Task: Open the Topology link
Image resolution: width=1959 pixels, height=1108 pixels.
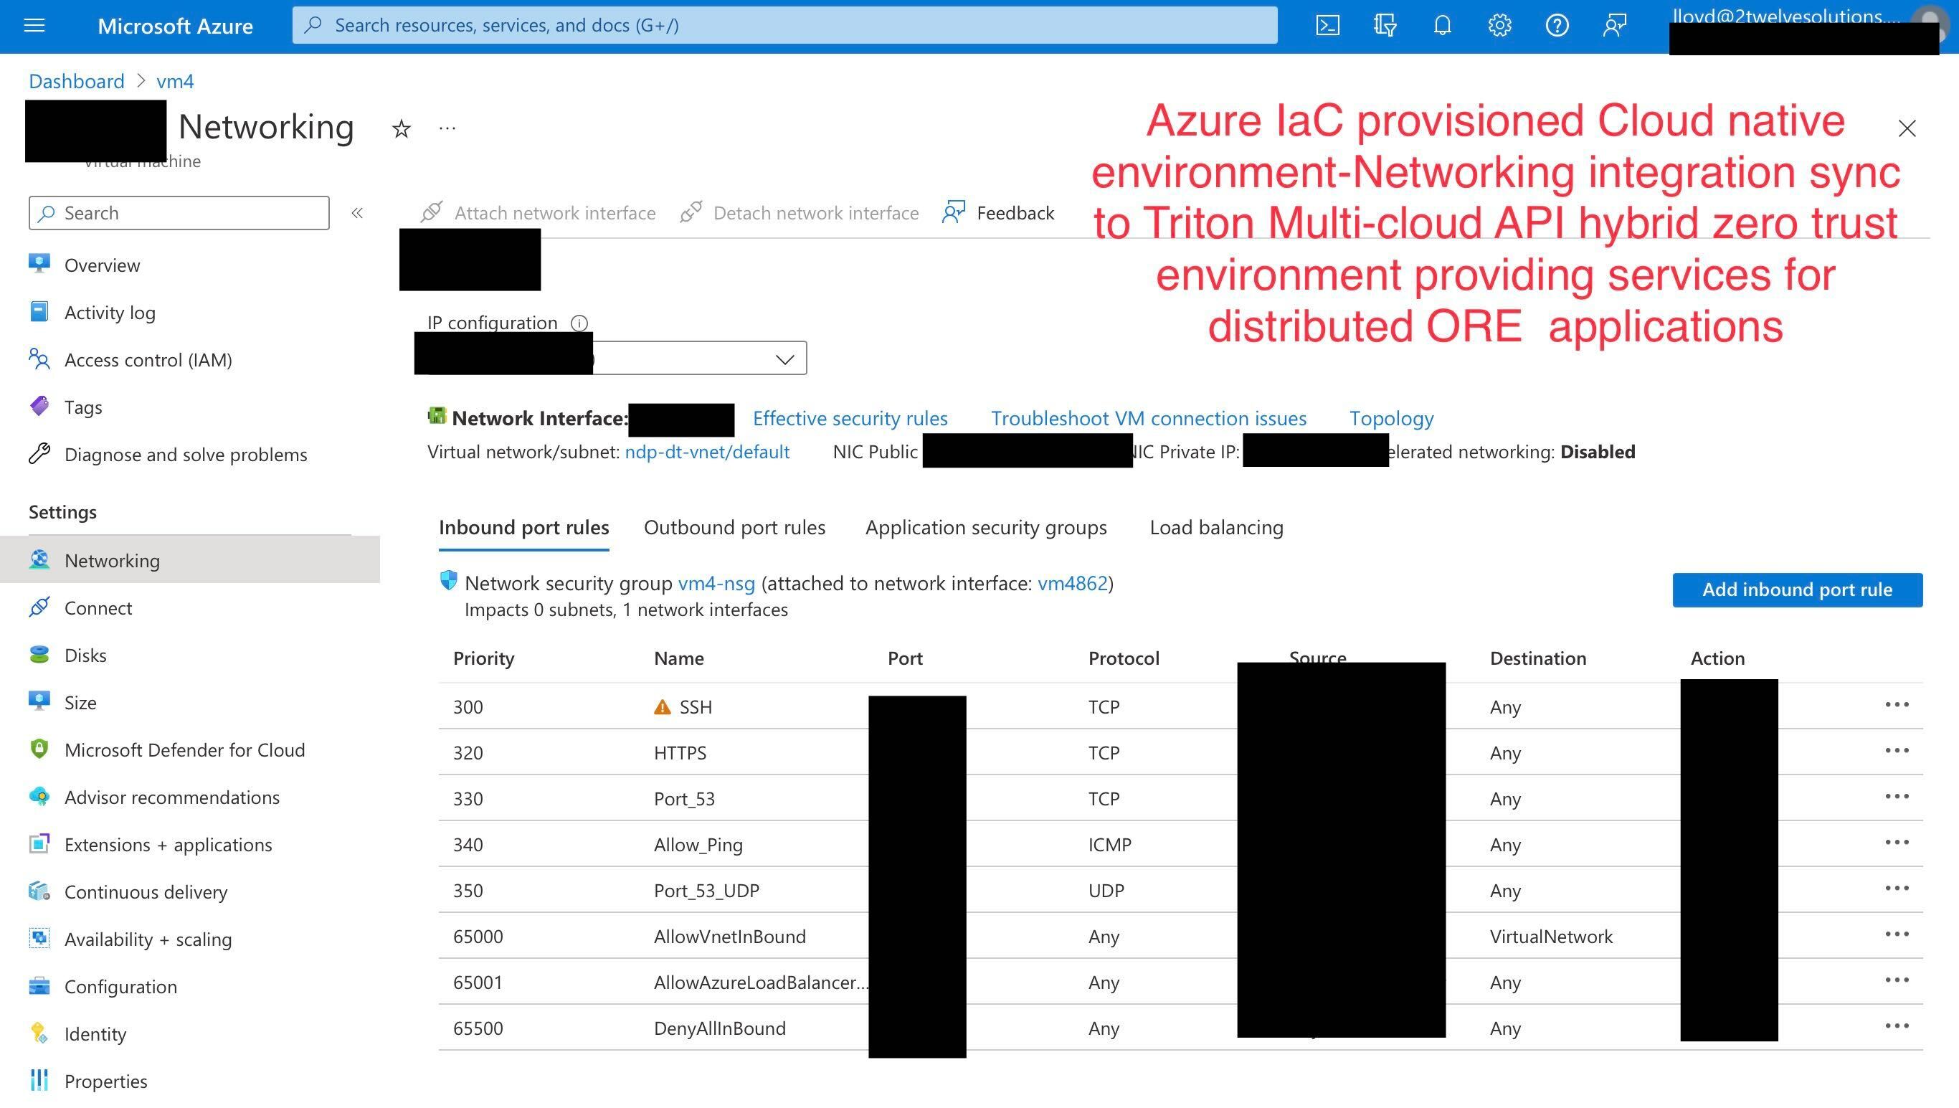Action: point(1390,418)
